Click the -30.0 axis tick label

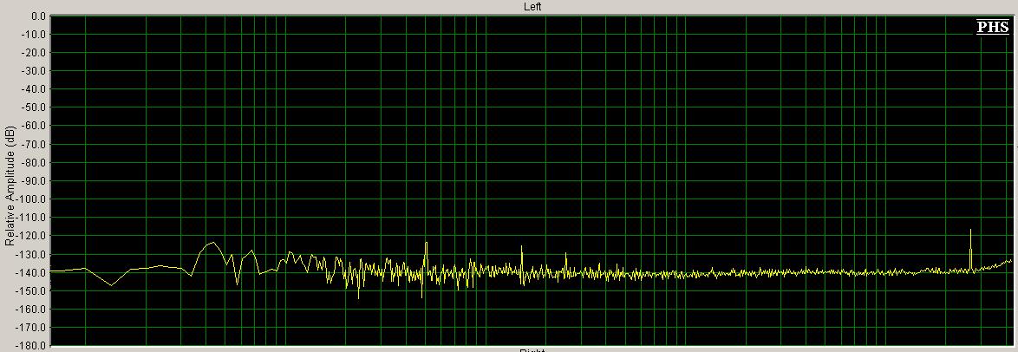pos(35,71)
